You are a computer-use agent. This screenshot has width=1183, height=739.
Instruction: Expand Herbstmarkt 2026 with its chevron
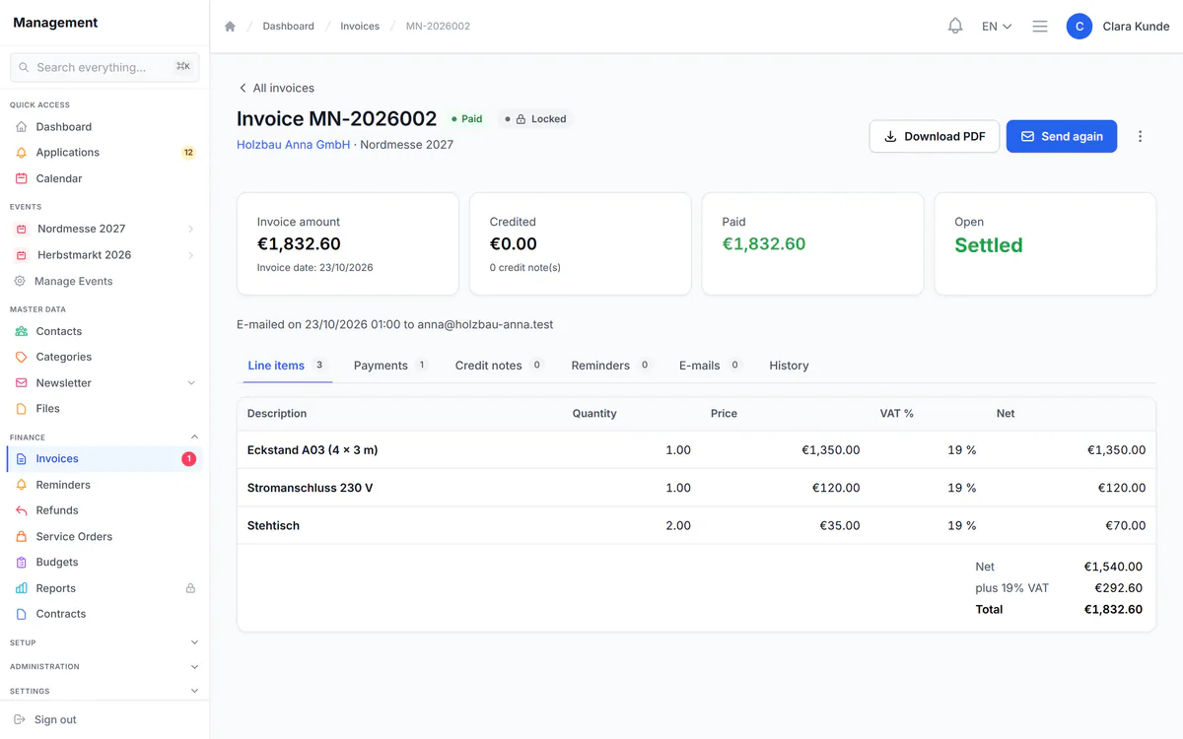click(190, 255)
